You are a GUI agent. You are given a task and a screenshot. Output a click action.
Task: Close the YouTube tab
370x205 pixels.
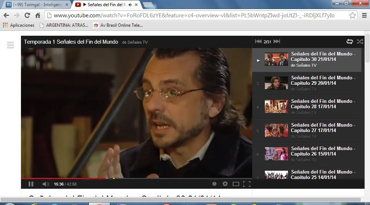tap(136, 5)
